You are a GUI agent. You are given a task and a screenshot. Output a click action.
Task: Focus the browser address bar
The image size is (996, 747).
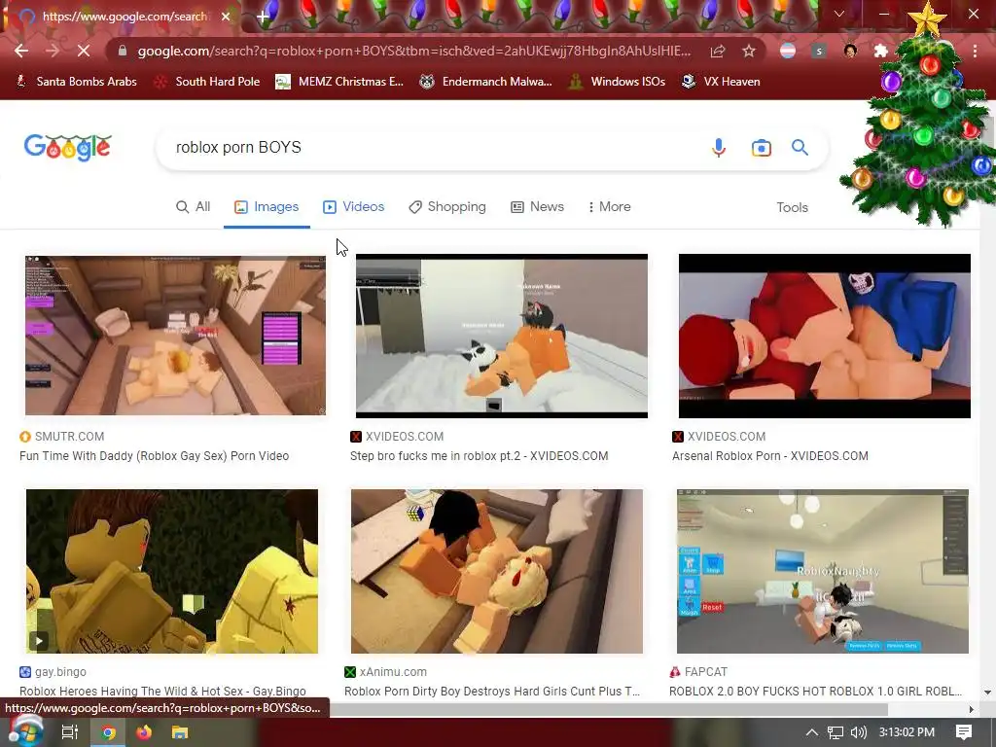(414, 51)
